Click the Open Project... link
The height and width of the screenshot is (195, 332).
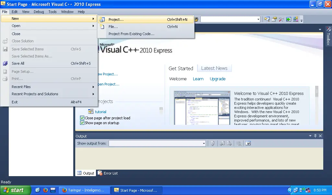(108, 84)
